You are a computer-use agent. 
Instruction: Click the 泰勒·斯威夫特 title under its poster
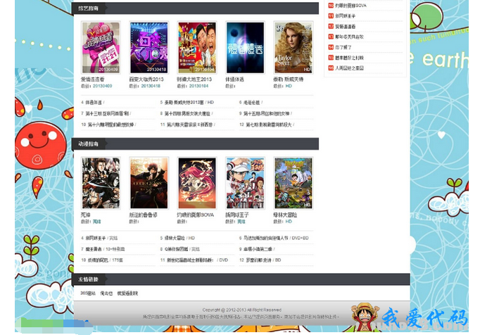click(x=288, y=80)
